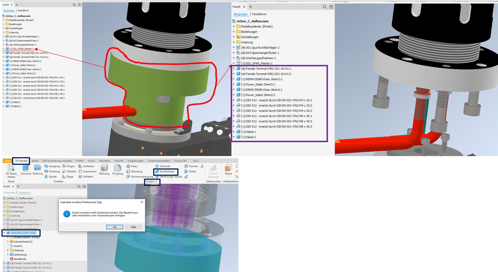
Task: Select Ansicht: node in the bottom browser
Action: point(16,246)
